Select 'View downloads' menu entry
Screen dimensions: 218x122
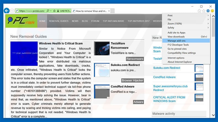click(186, 37)
